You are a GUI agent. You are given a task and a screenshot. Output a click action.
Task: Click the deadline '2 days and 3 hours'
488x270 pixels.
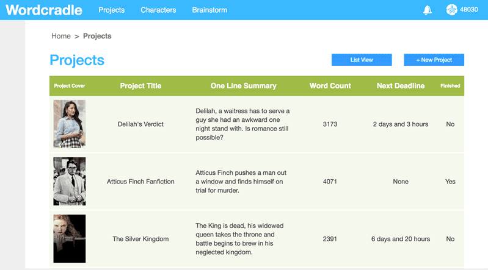(401, 124)
